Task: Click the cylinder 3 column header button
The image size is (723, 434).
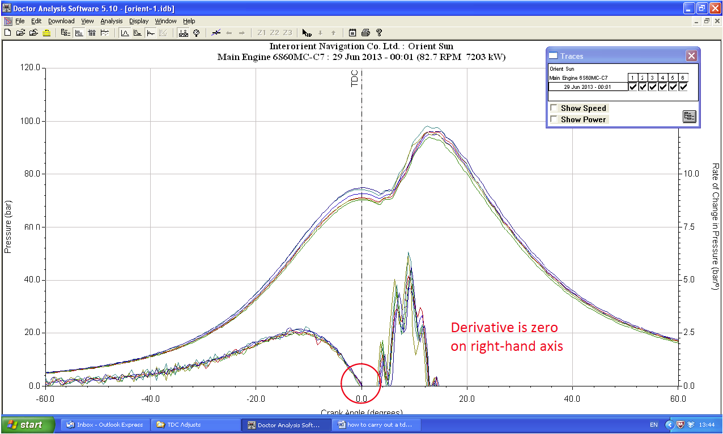Action: click(653, 78)
